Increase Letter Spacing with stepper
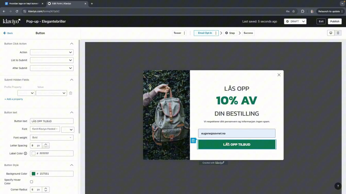346x194 pixels. [x=46, y=144]
